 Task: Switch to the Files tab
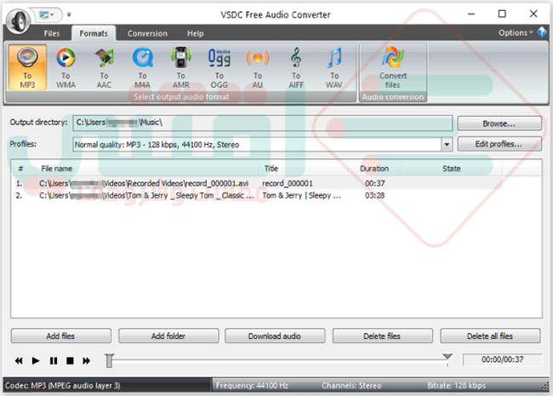click(x=52, y=33)
